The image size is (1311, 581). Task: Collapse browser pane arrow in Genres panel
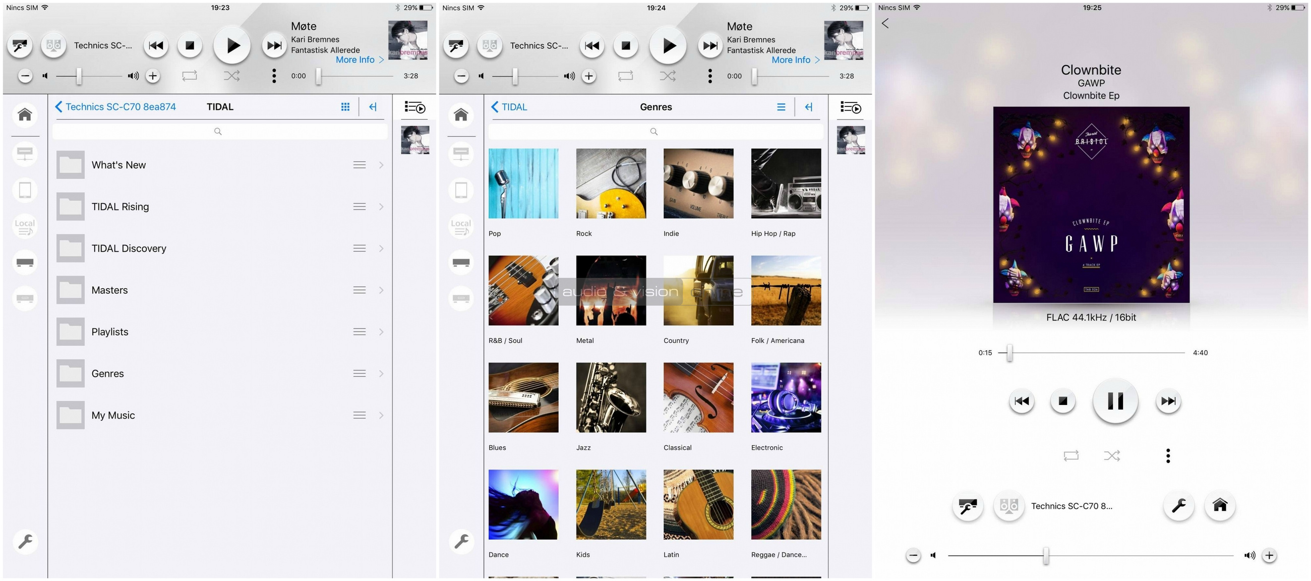[808, 107]
